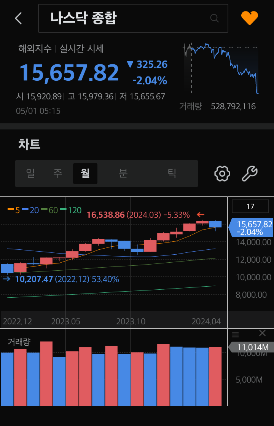This screenshot has width=274, height=426.
Task: Click the 14,000.00 price axis label
Action: [x=253, y=242]
